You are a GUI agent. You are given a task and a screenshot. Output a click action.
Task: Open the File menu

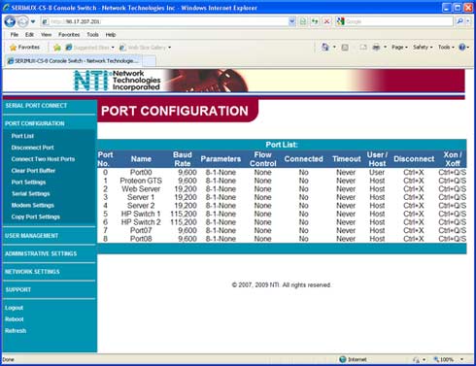(x=14, y=35)
